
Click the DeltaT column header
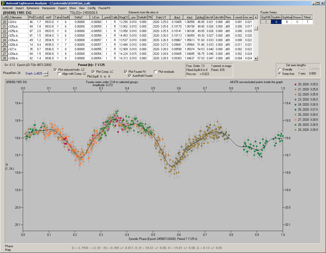pos(80,17)
